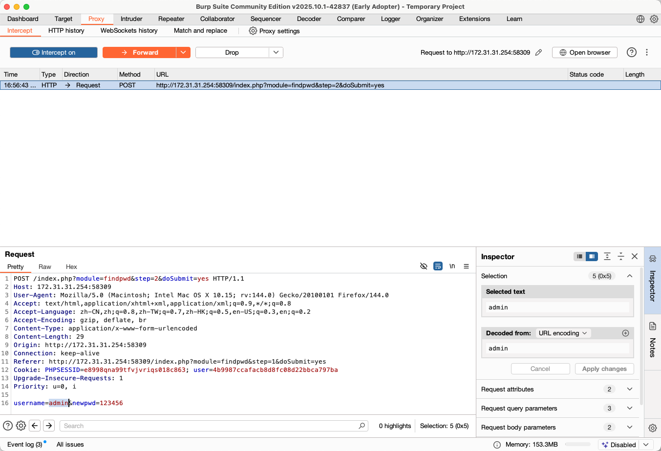
Task: Click the Search input field below request
Action: [210, 426]
